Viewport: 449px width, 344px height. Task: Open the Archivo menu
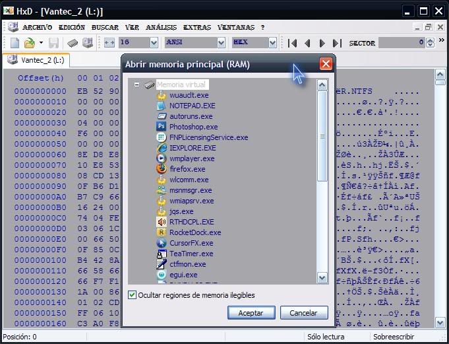(37, 28)
